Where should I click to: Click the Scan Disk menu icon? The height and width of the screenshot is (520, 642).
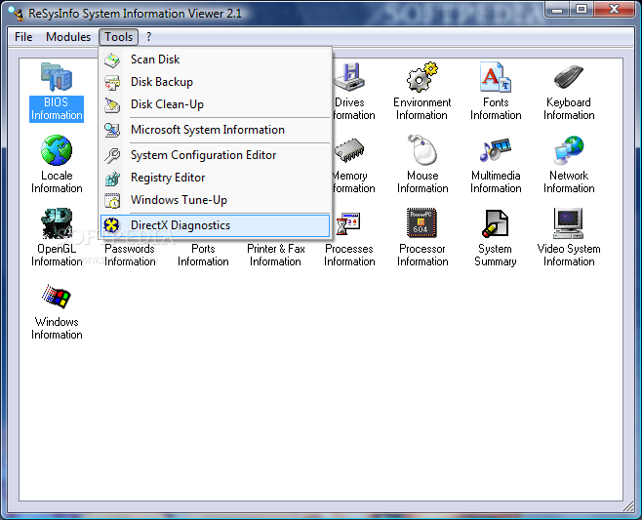(x=112, y=60)
